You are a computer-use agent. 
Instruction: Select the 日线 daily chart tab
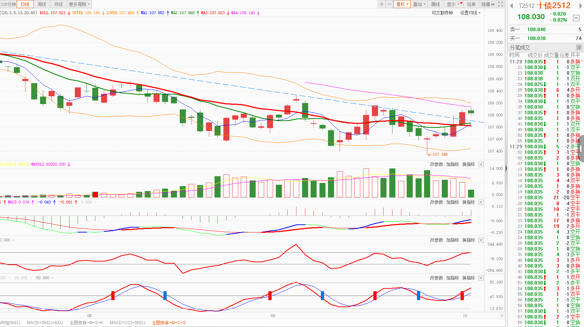click(25, 4)
